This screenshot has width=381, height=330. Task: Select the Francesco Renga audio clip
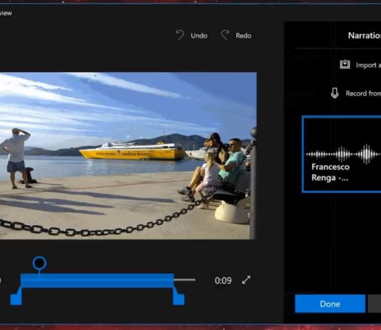tap(341, 154)
